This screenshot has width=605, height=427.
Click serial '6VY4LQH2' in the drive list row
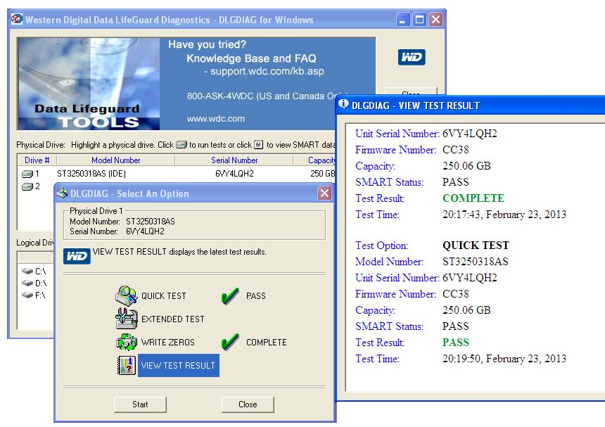point(234,174)
